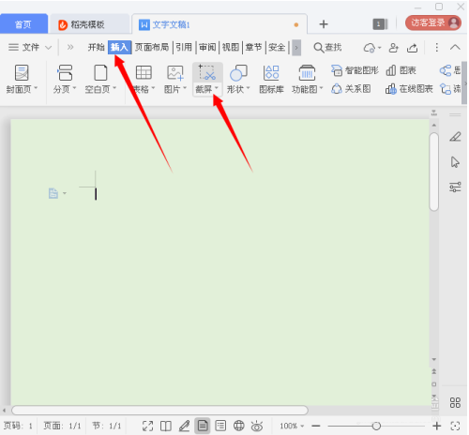Screen dimensions: 469x435
Task: Click zoom out minus button
Action: tap(316, 426)
